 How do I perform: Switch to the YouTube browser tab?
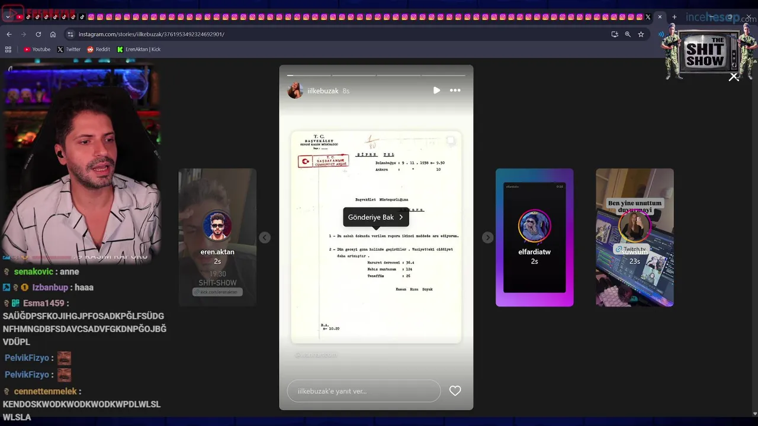[x=20, y=17]
